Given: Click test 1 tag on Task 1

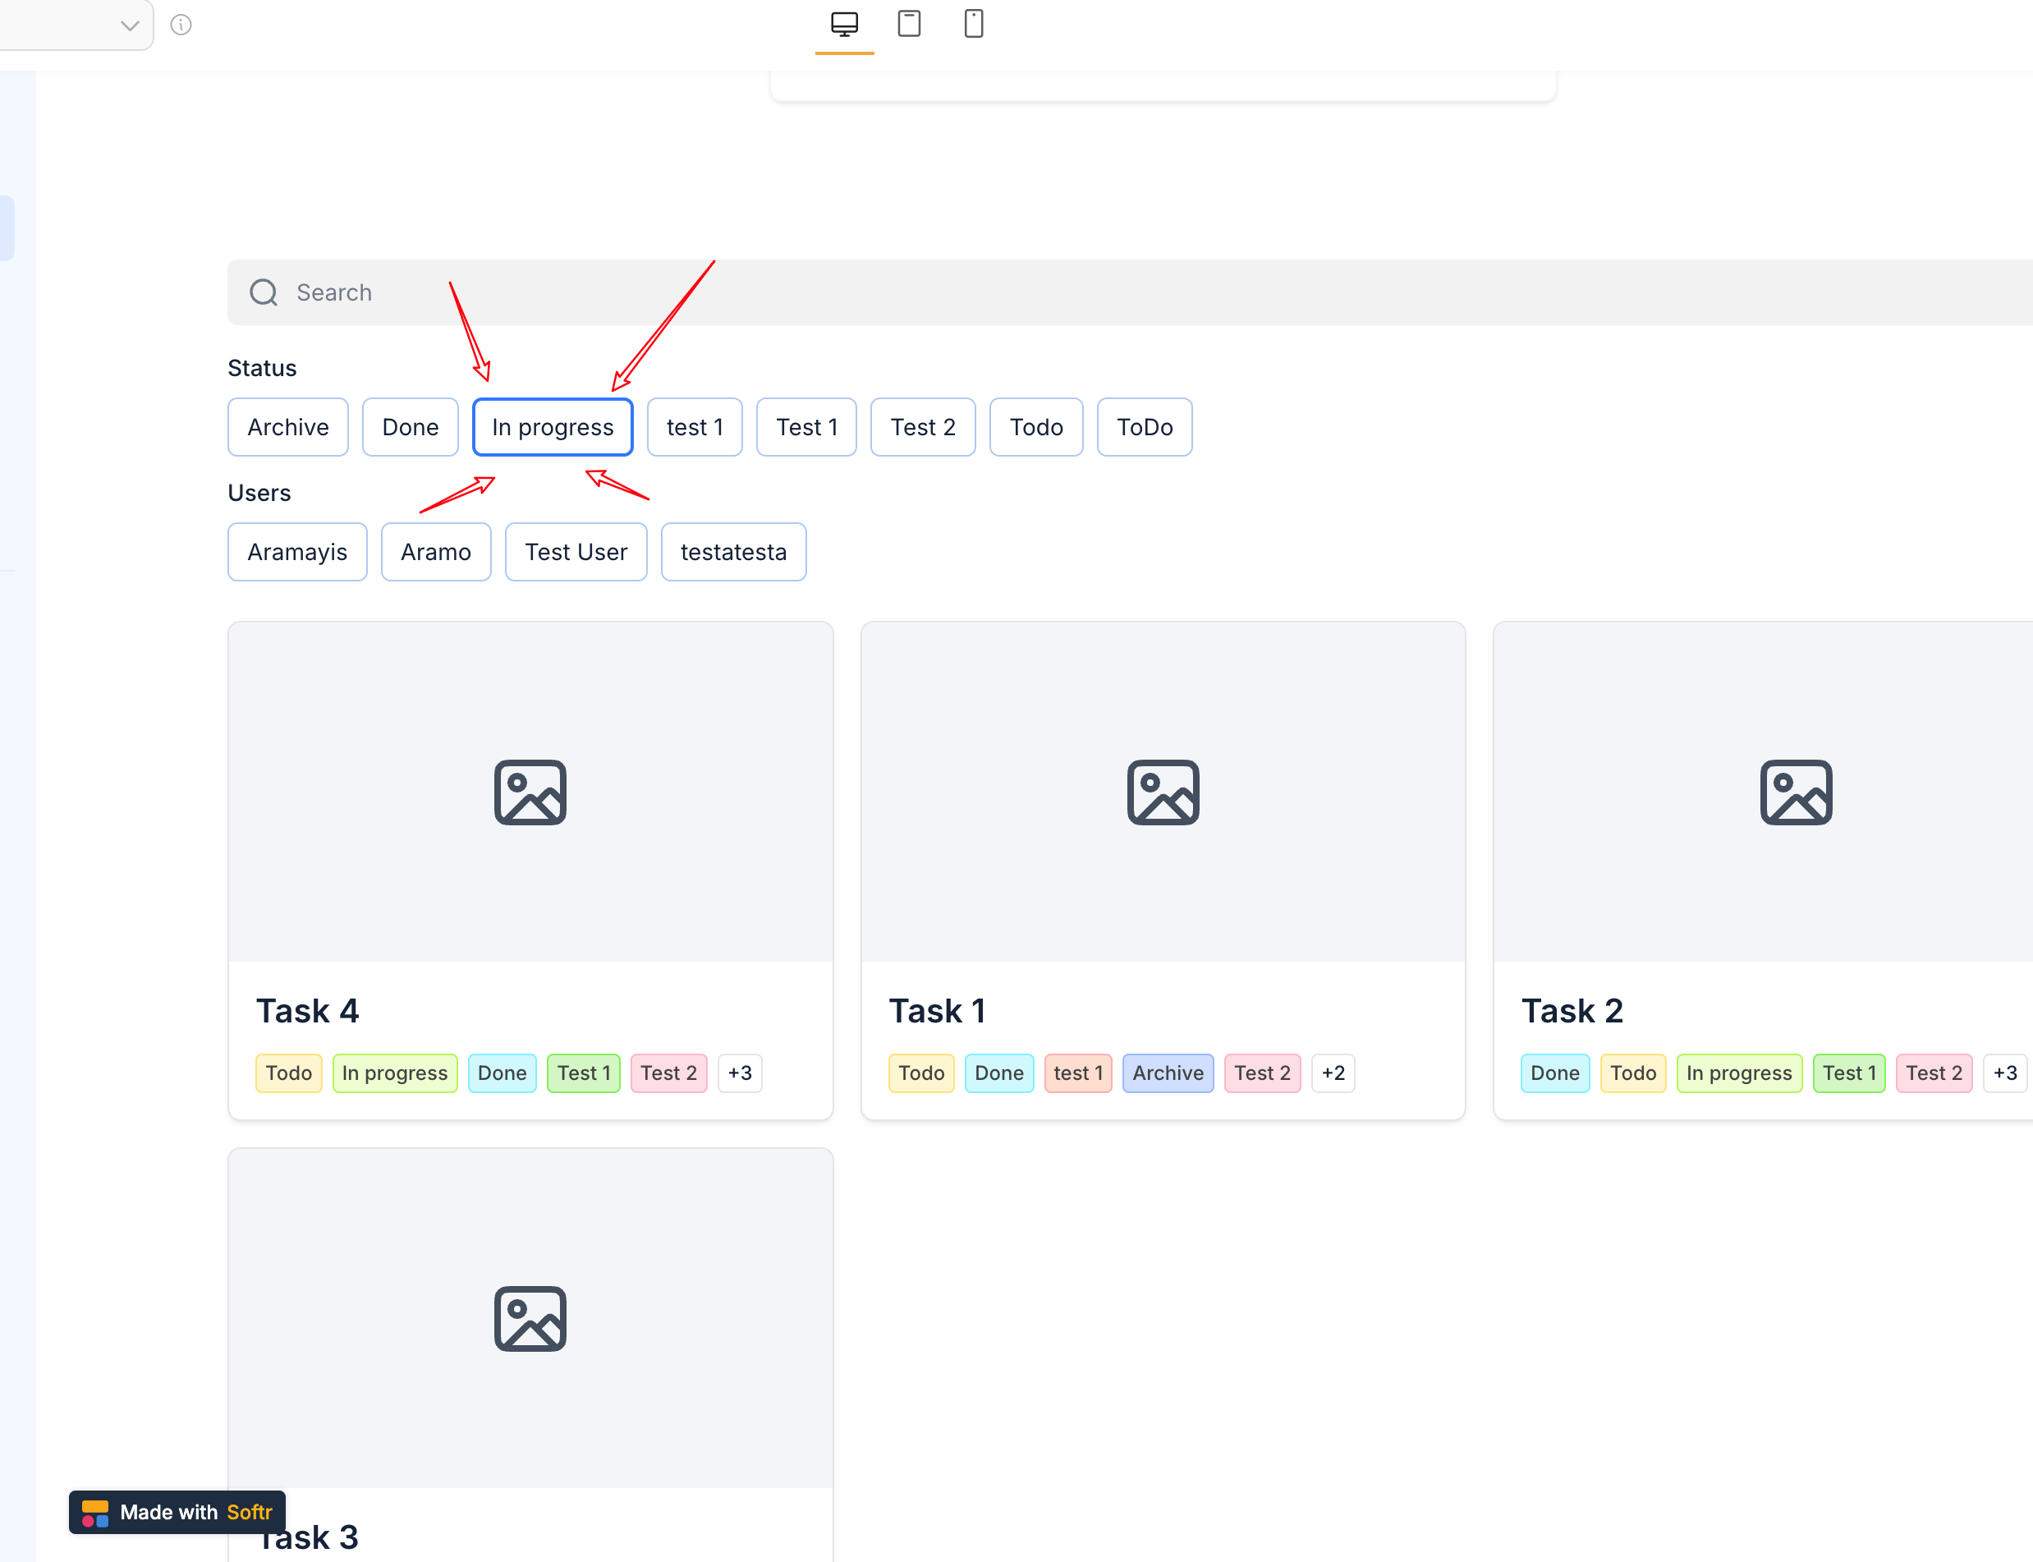Looking at the screenshot, I should (x=1078, y=1073).
